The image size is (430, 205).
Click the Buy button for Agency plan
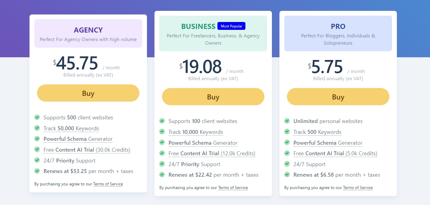88,93
